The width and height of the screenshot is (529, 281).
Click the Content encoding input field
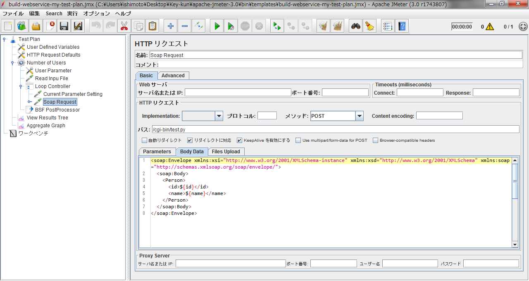pos(439,116)
